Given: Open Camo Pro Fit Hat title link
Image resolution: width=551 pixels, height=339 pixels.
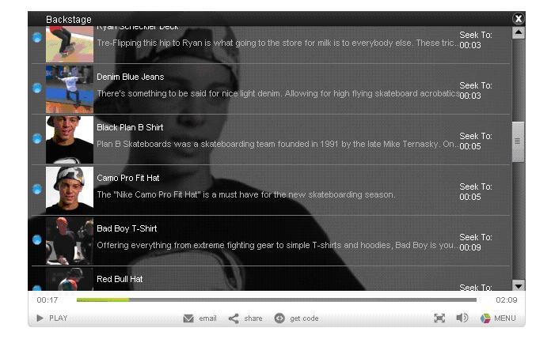Looking at the screenshot, I should tap(128, 178).
